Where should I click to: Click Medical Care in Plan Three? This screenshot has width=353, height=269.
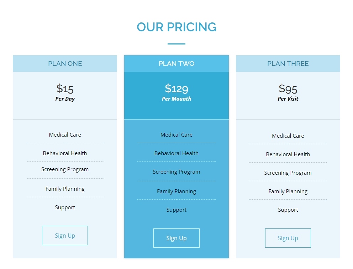pos(288,136)
